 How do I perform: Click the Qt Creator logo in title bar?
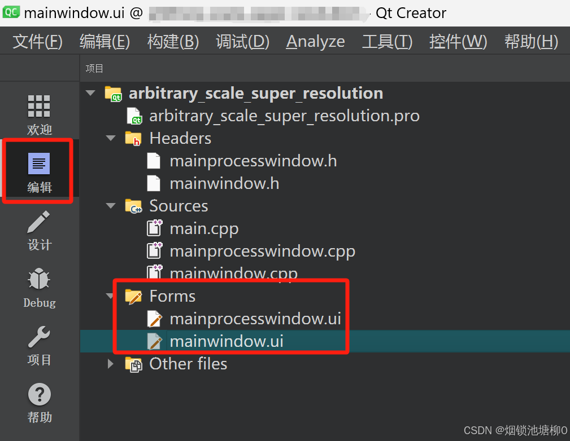coord(11,12)
